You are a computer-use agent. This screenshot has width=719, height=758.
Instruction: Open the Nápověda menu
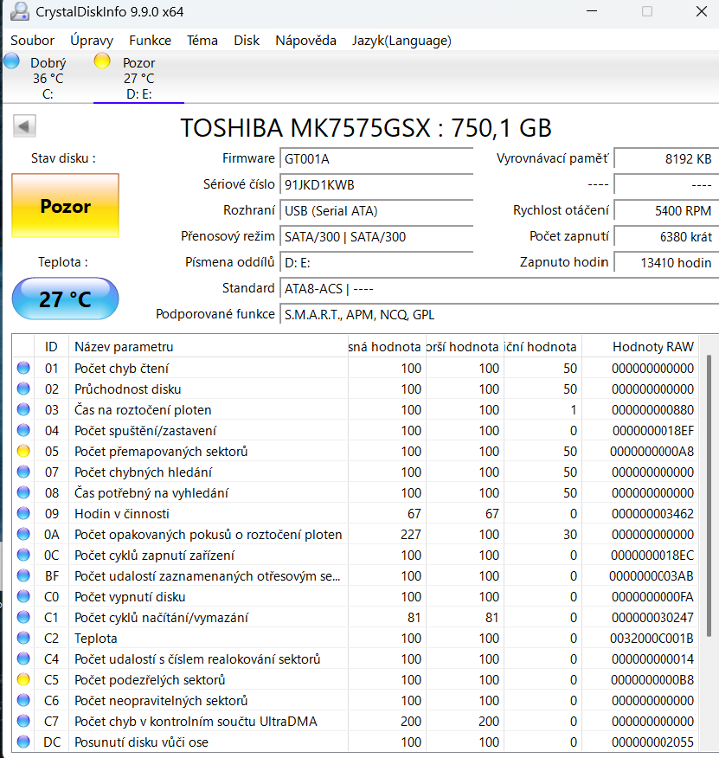(x=305, y=41)
